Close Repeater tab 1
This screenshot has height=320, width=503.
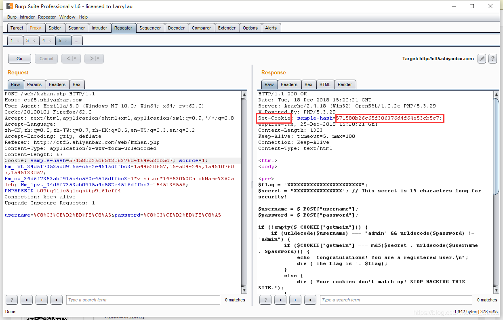[18, 41]
